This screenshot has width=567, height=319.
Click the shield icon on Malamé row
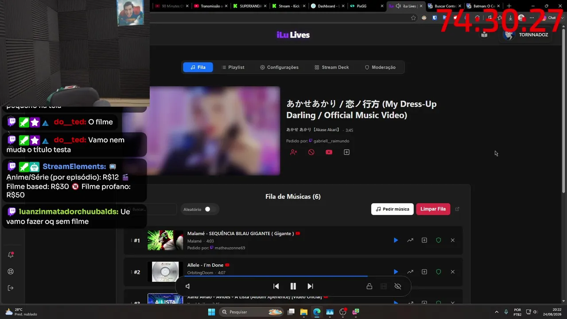pyautogui.click(x=439, y=240)
